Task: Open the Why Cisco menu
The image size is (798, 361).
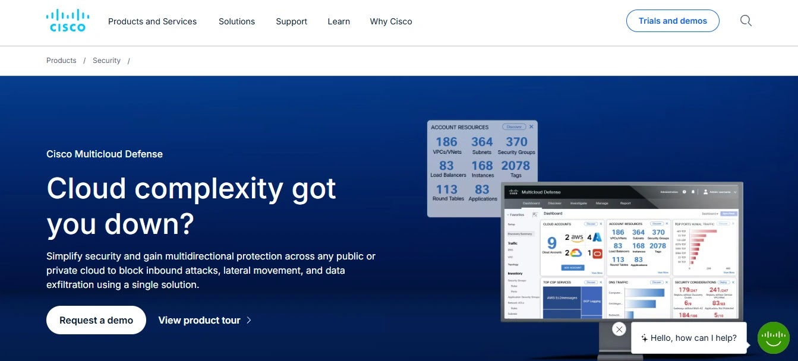Action: click(x=391, y=21)
